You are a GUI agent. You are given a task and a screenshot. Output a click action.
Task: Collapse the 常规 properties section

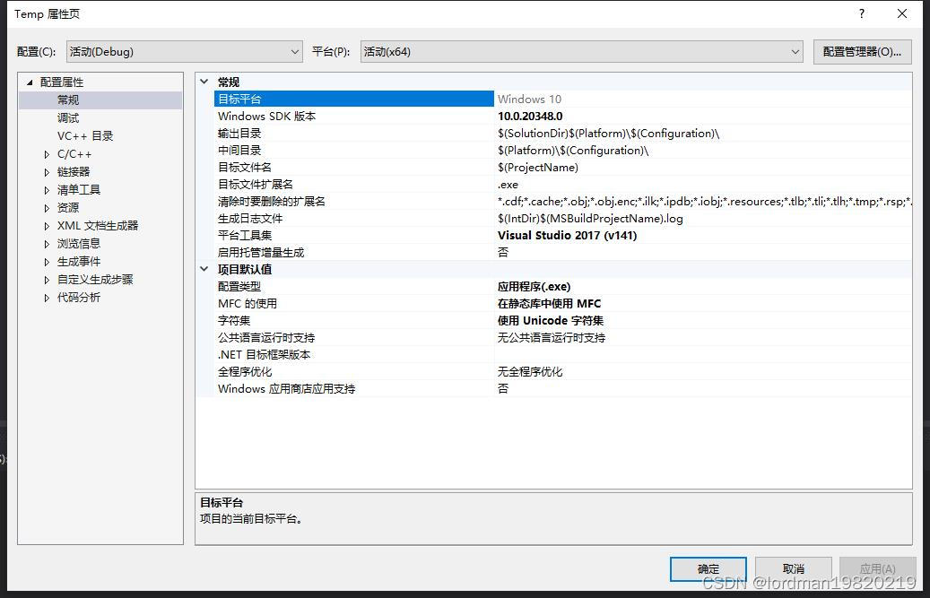(204, 82)
